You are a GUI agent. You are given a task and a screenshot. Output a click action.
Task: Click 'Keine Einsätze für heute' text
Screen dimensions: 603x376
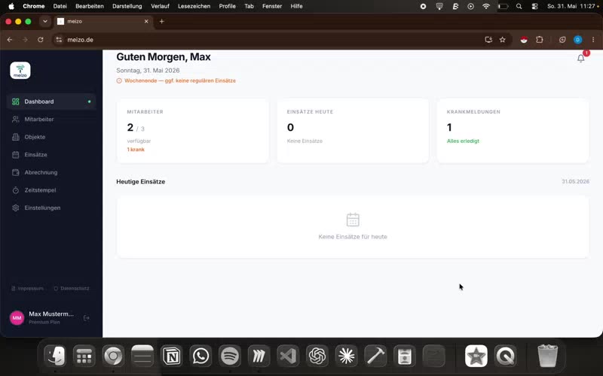click(353, 237)
